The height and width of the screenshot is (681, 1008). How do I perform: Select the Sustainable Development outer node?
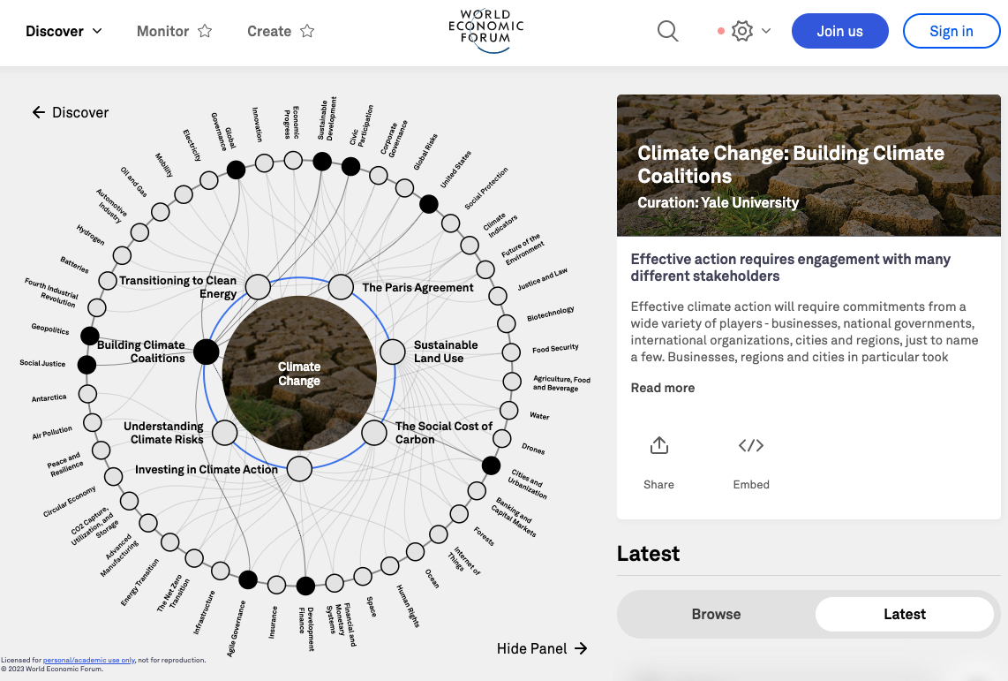[x=322, y=162]
